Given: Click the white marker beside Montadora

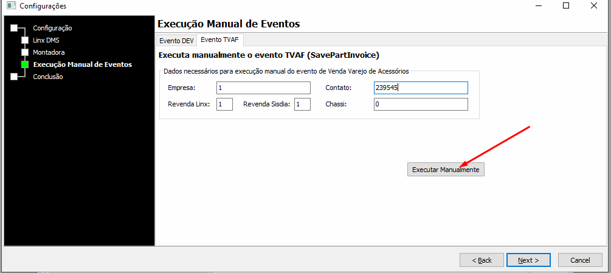Looking at the screenshot, I should pos(25,52).
